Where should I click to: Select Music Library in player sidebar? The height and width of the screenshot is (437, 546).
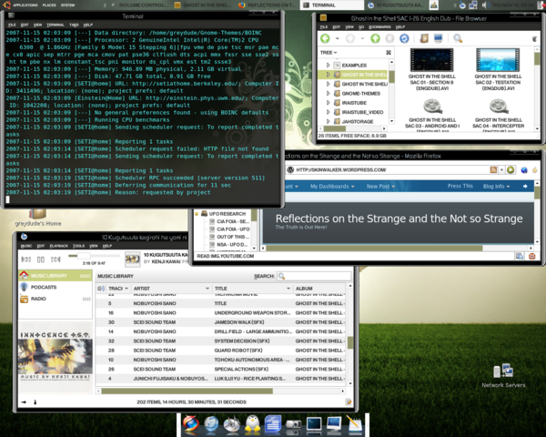coord(56,276)
